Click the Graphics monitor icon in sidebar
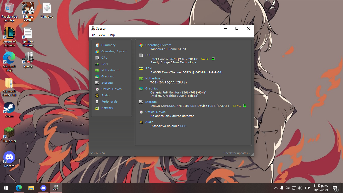 97,76
